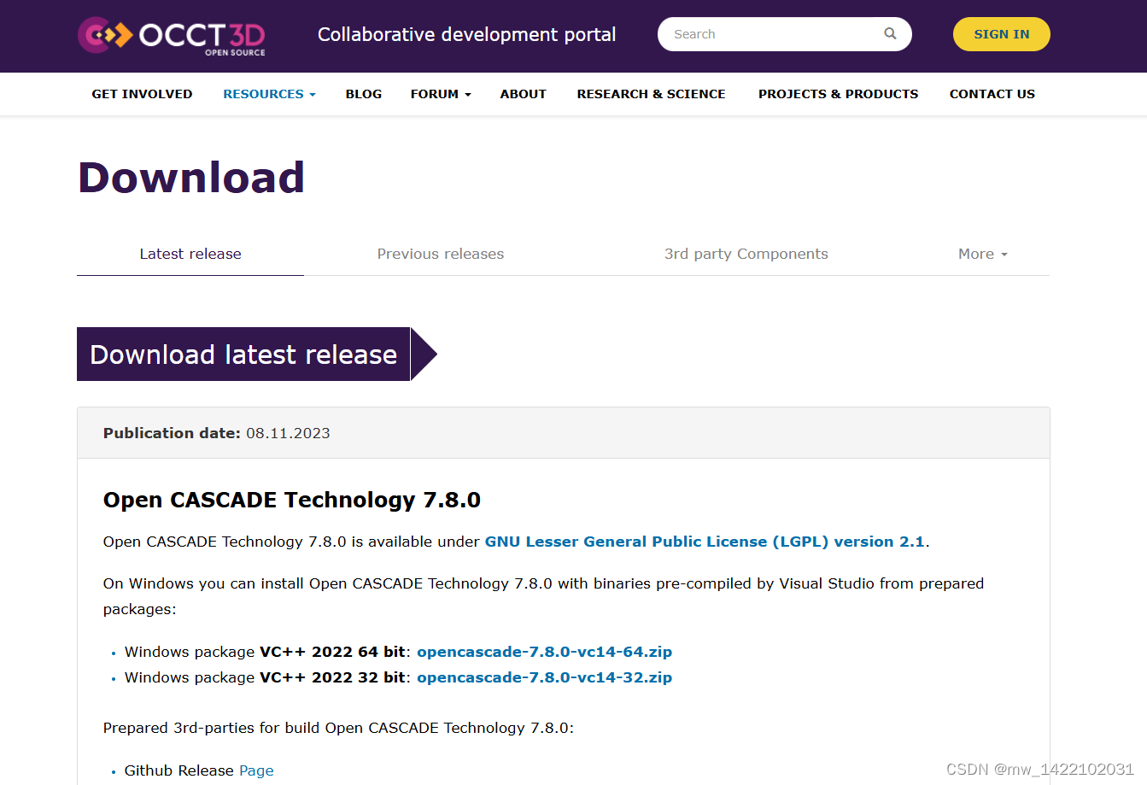Click the Collaborative development portal title
The image size is (1147, 785).
coord(466,35)
